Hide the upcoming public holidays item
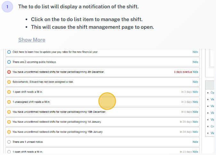The height and width of the screenshot is (155, 216). click(195, 62)
